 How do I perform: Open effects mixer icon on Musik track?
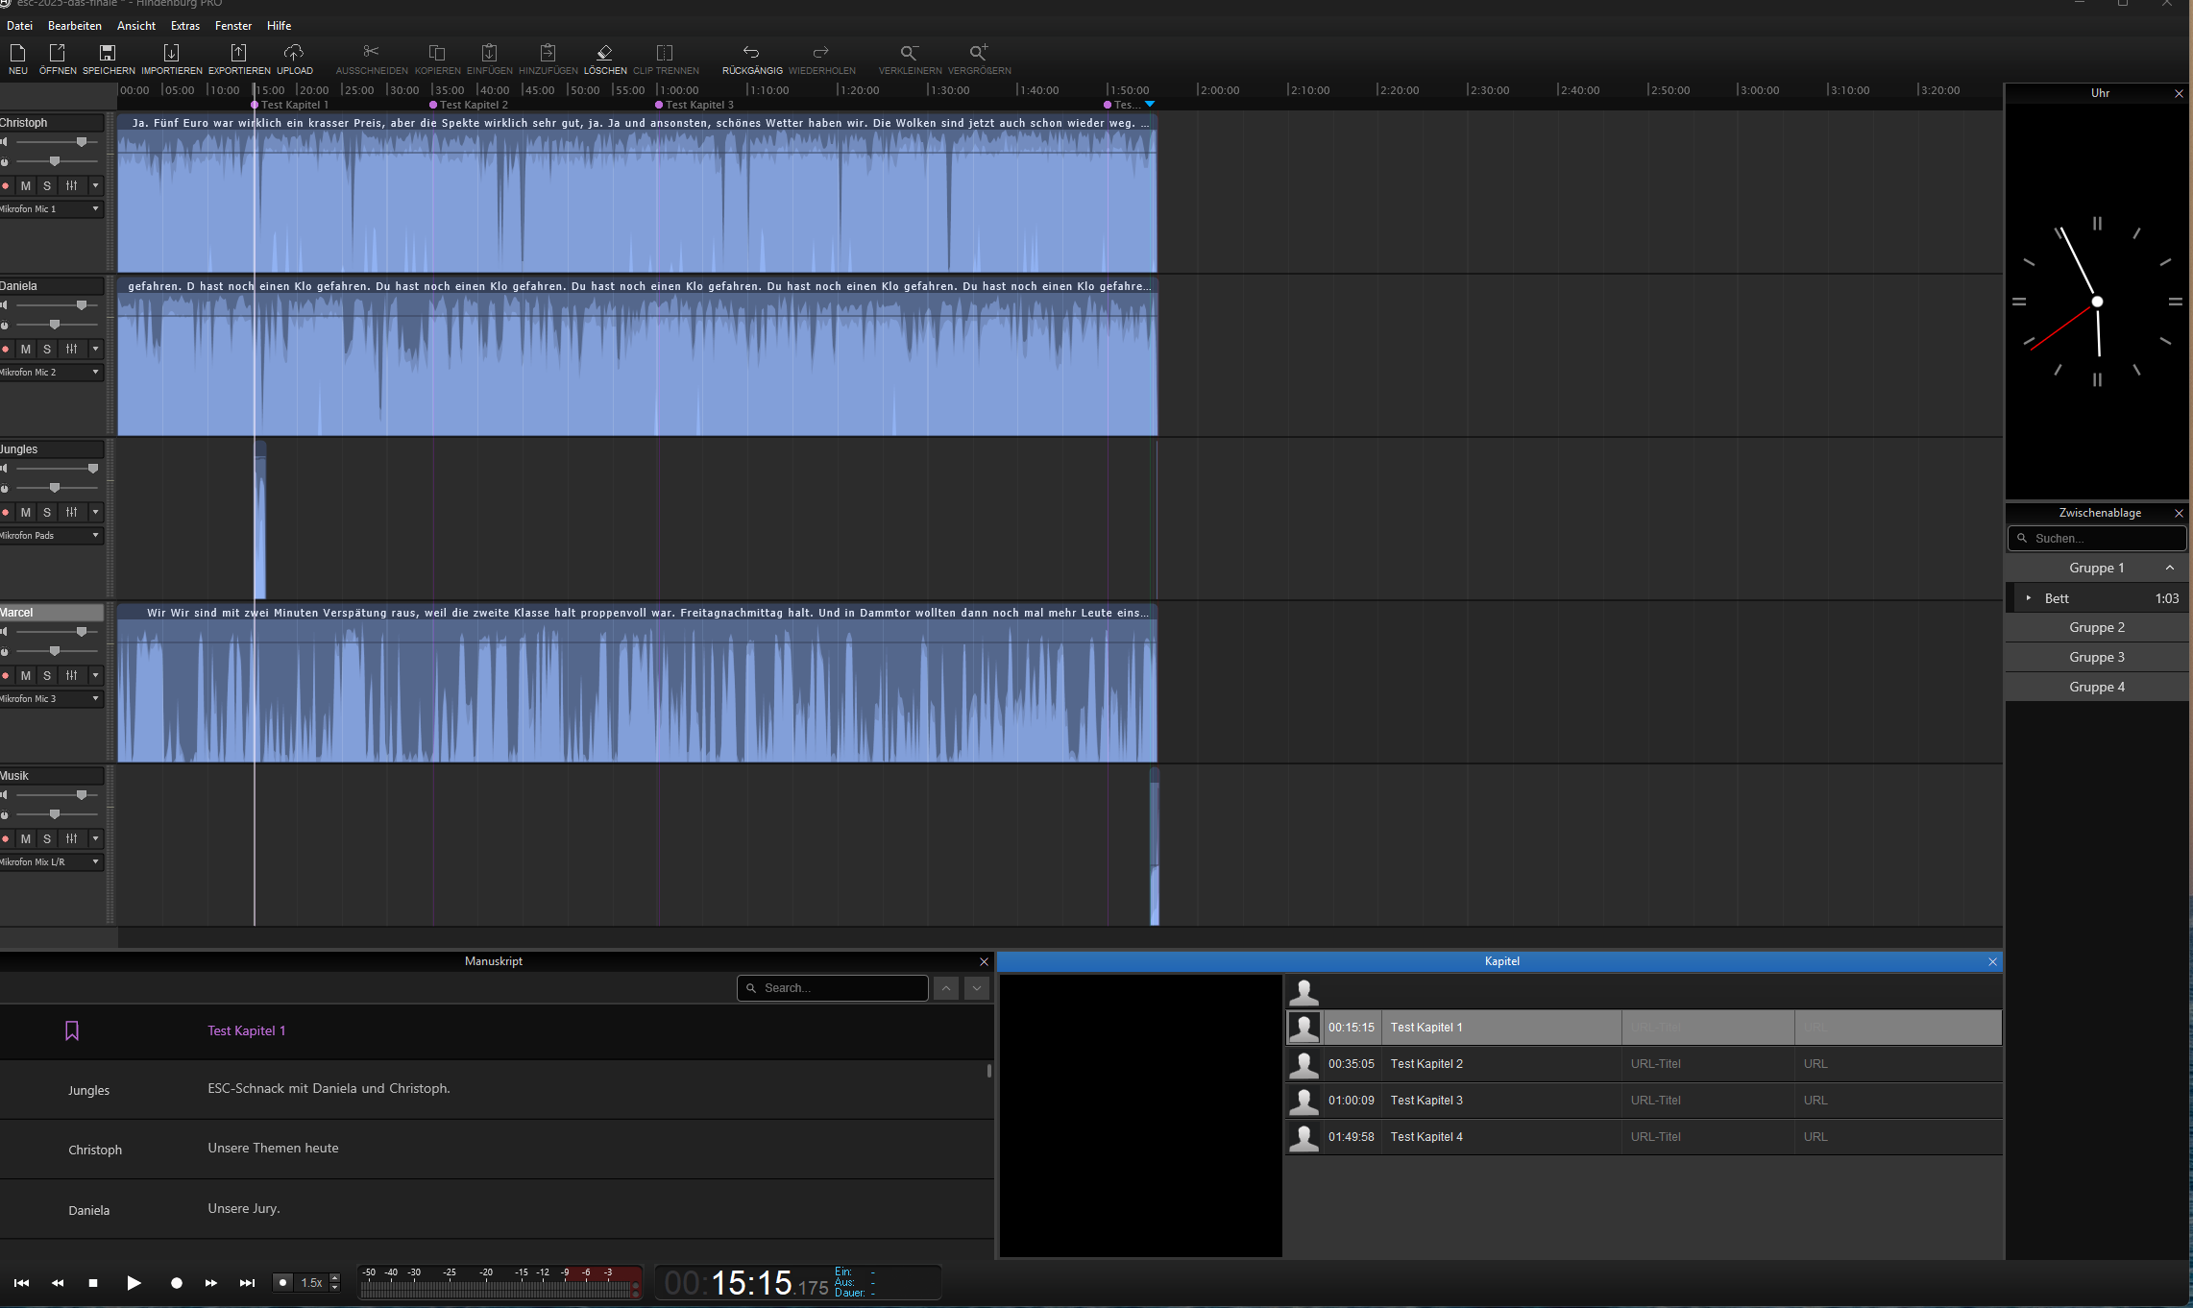tap(71, 838)
